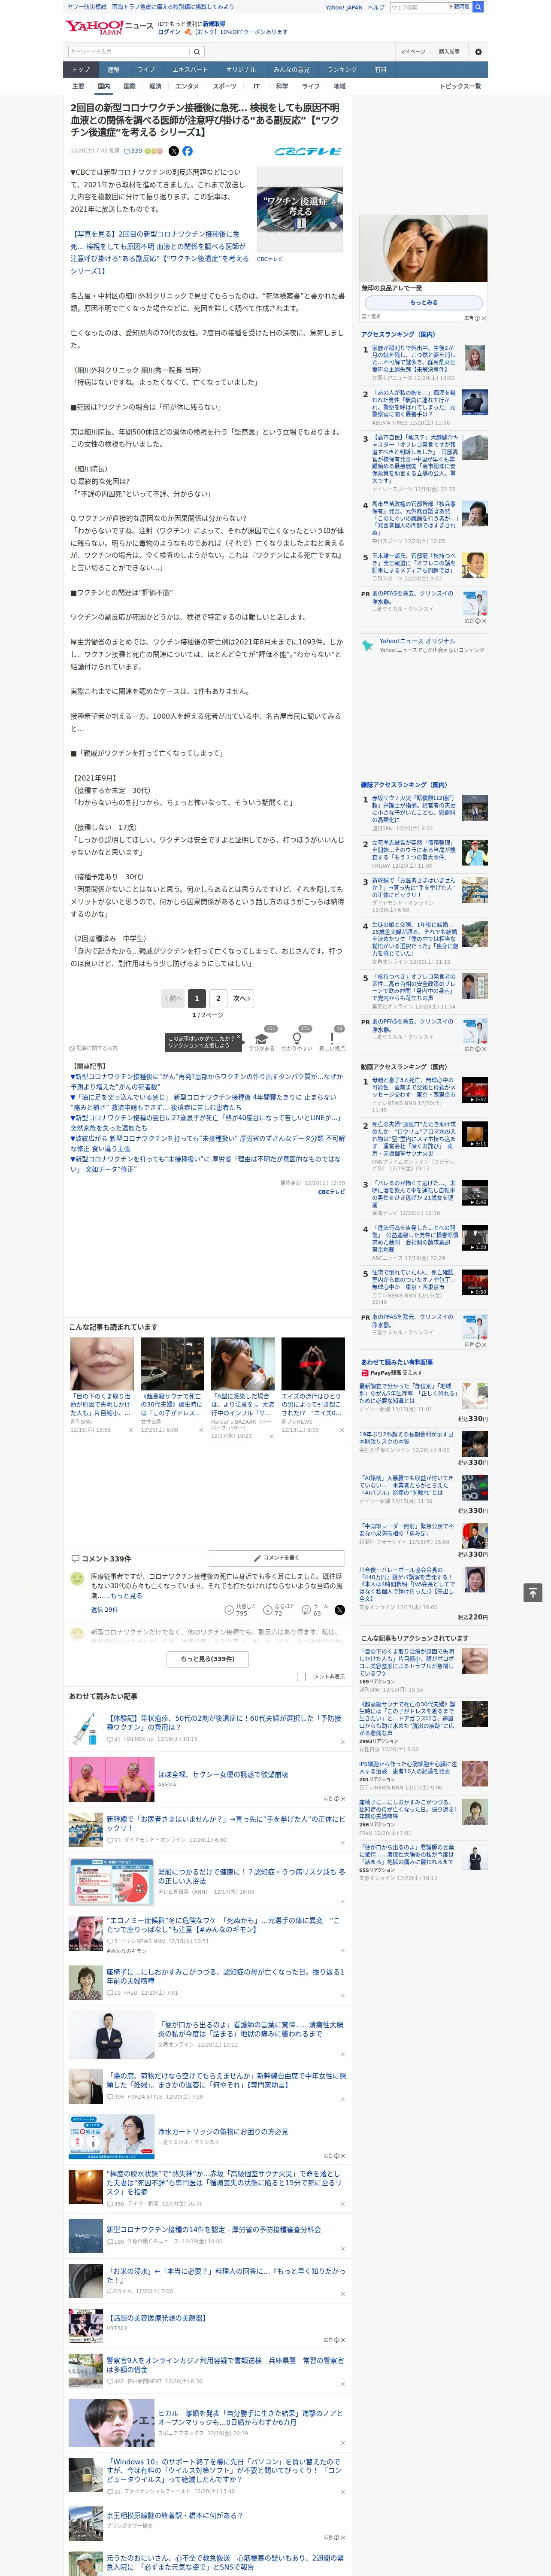Open the settings gear icon in header

click(478, 52)
